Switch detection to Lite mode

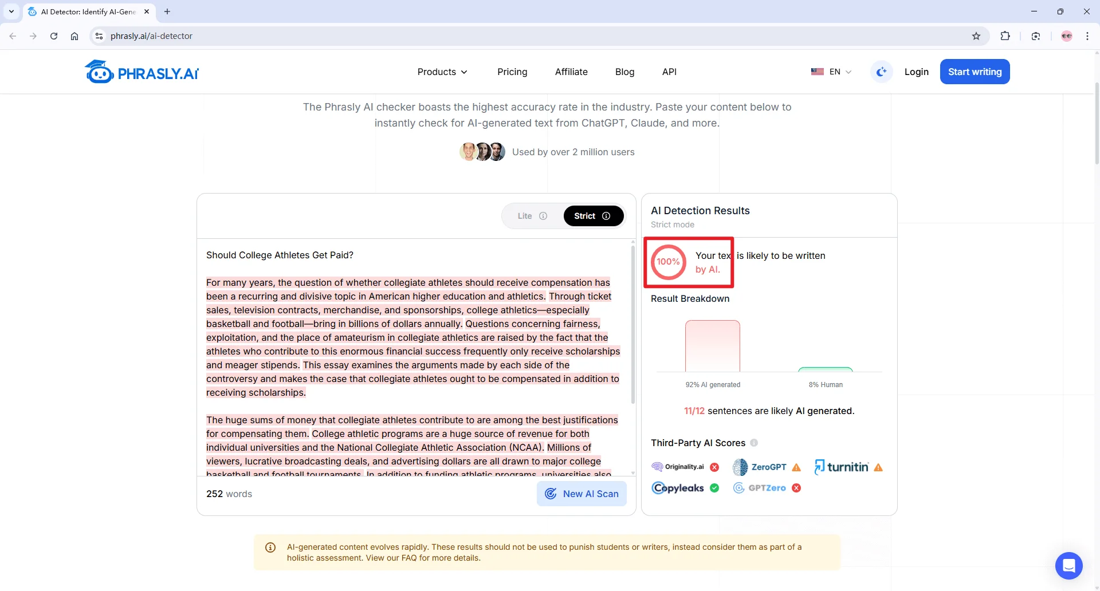click(x=525, y=216)
